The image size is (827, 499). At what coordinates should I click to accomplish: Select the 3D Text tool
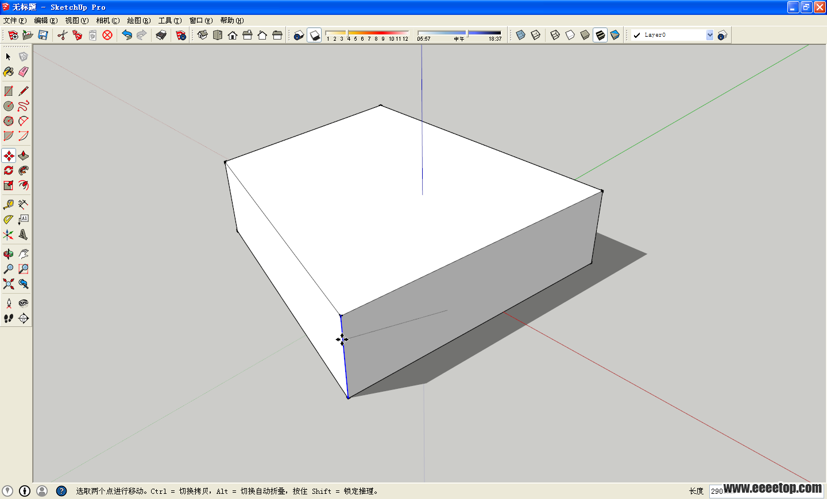24,235
